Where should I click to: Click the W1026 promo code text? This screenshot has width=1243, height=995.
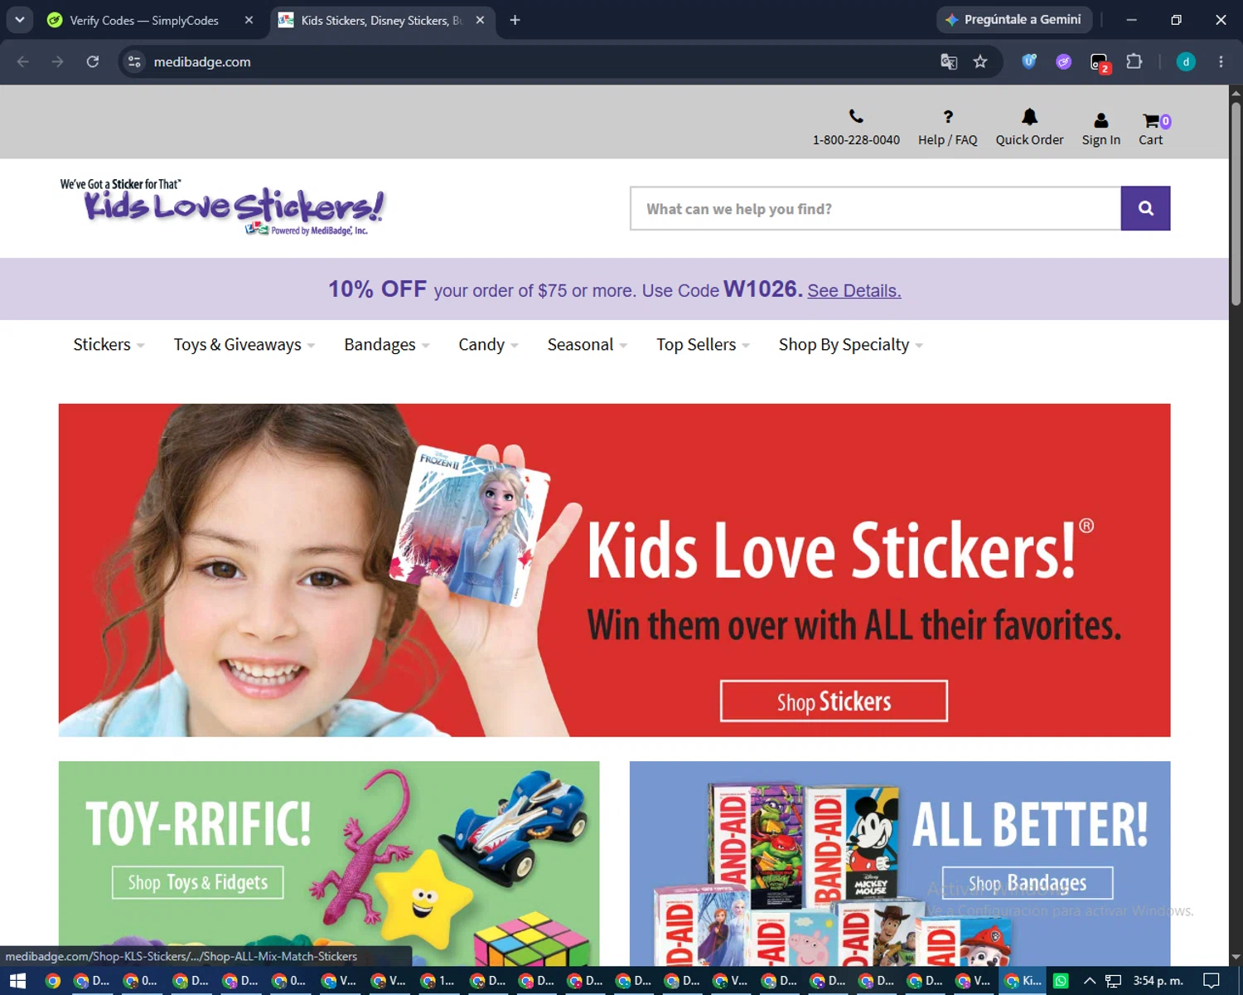[x=762, y=289]
